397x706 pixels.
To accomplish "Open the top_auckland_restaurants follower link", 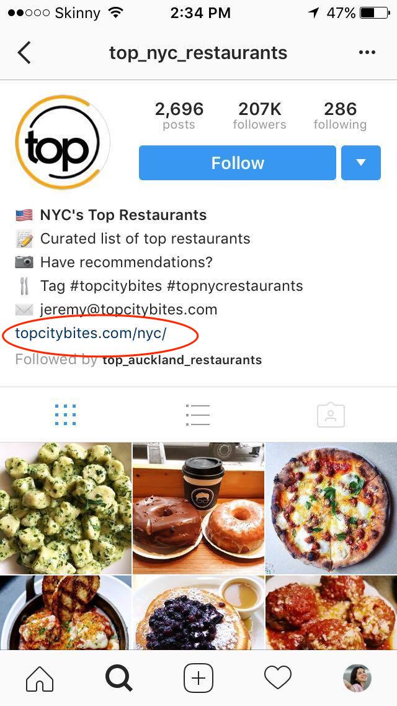I will tap(182, 360).
